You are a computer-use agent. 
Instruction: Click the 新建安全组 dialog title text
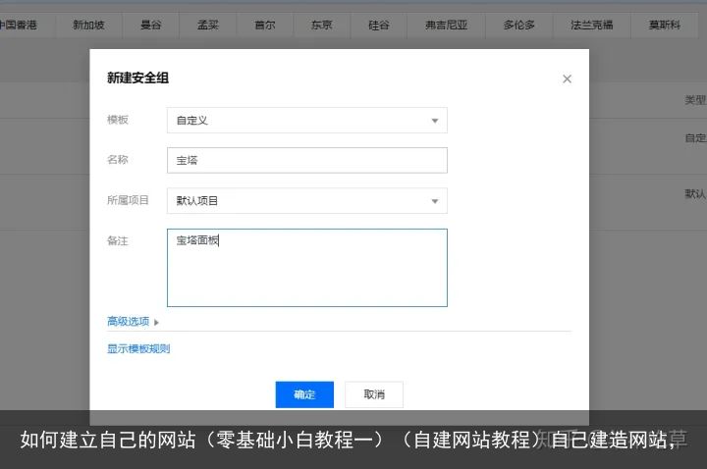pyautogui.click(x=137, y=78)
